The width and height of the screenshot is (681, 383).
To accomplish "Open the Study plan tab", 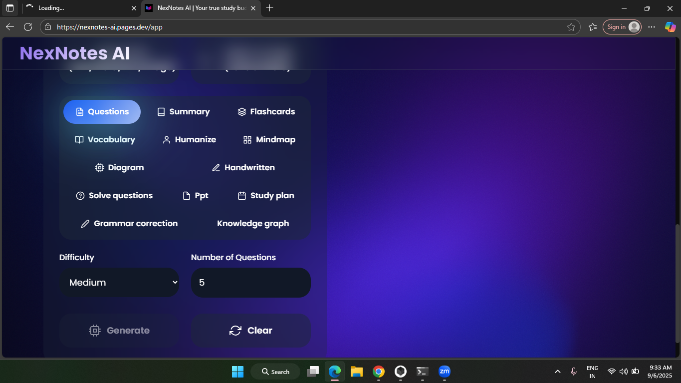I will point(266,196).
